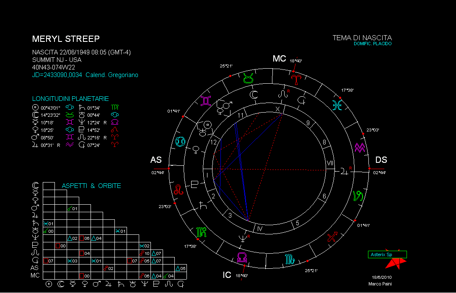Select the SUMMIT NJ - USA line
The height and width of the screenshot is (293, 456).
click(57, 60)
